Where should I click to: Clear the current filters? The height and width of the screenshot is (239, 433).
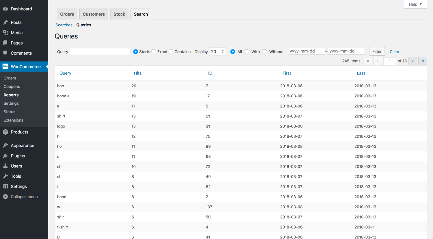tap(394, 51)
